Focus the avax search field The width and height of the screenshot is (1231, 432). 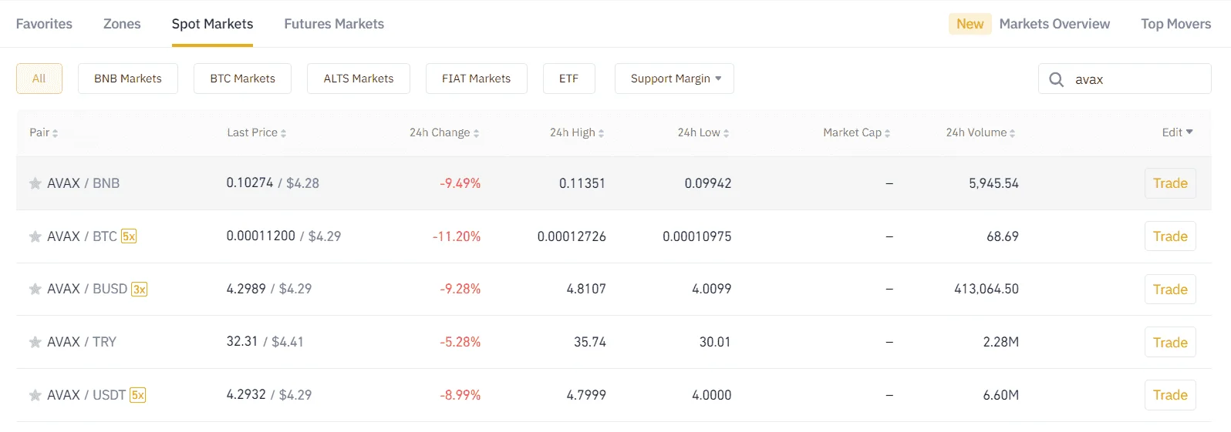pyautogui.click(x=1125, y=79)
